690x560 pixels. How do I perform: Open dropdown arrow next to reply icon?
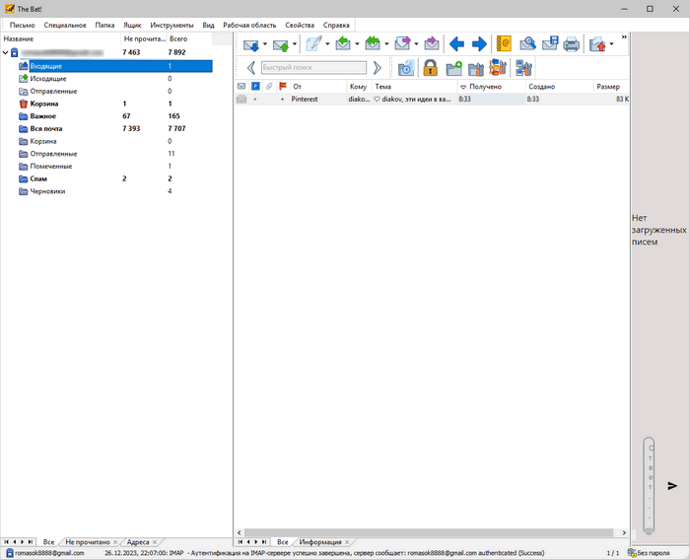click(357, 44)
